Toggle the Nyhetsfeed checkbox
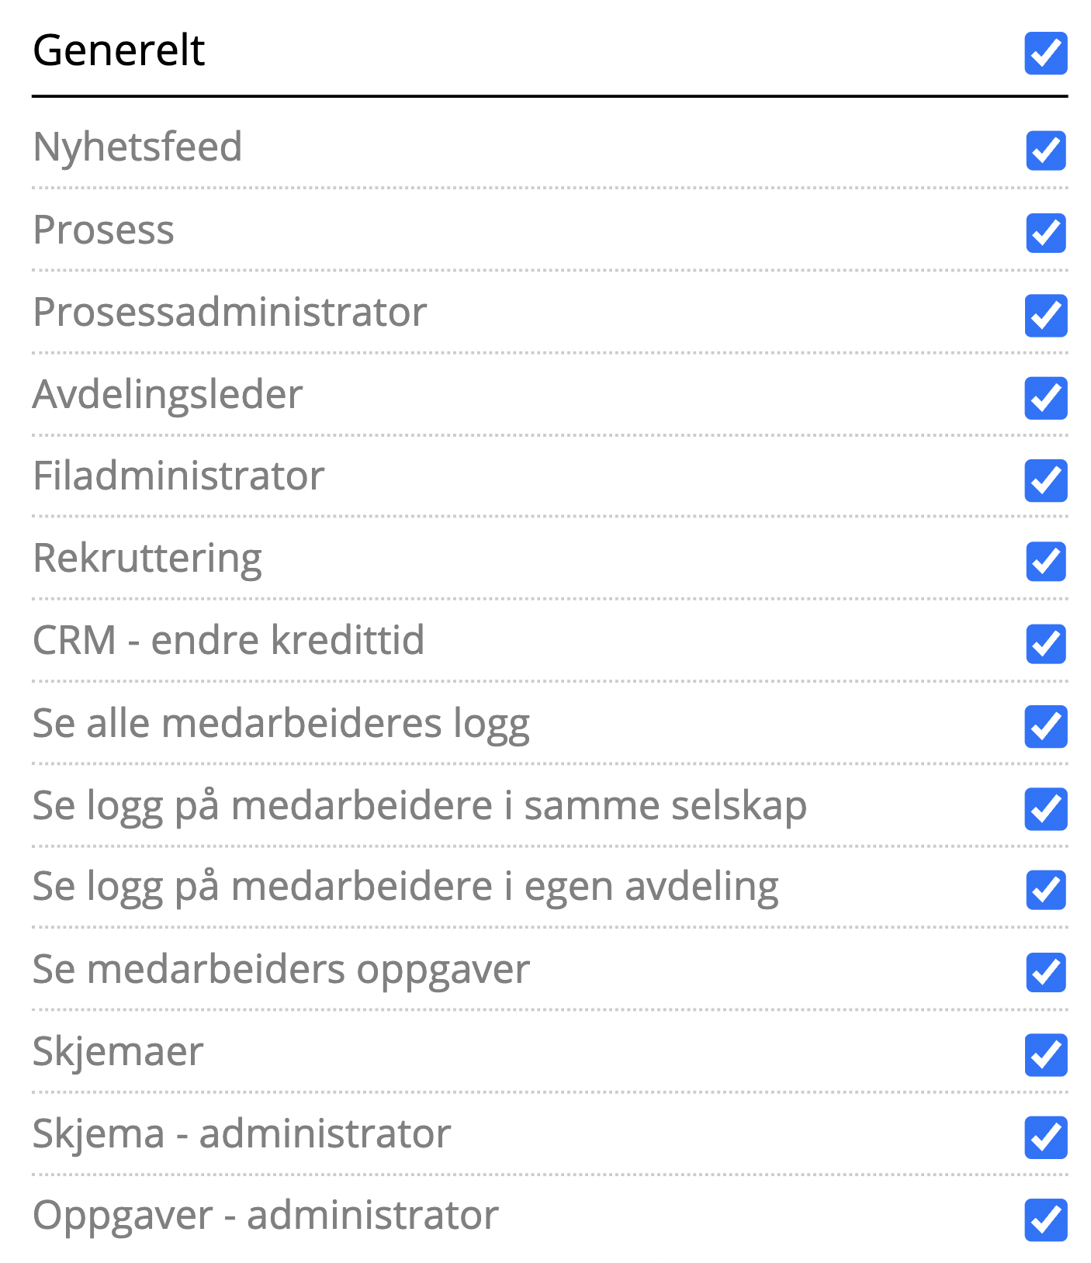 (x=1045, y=151)
